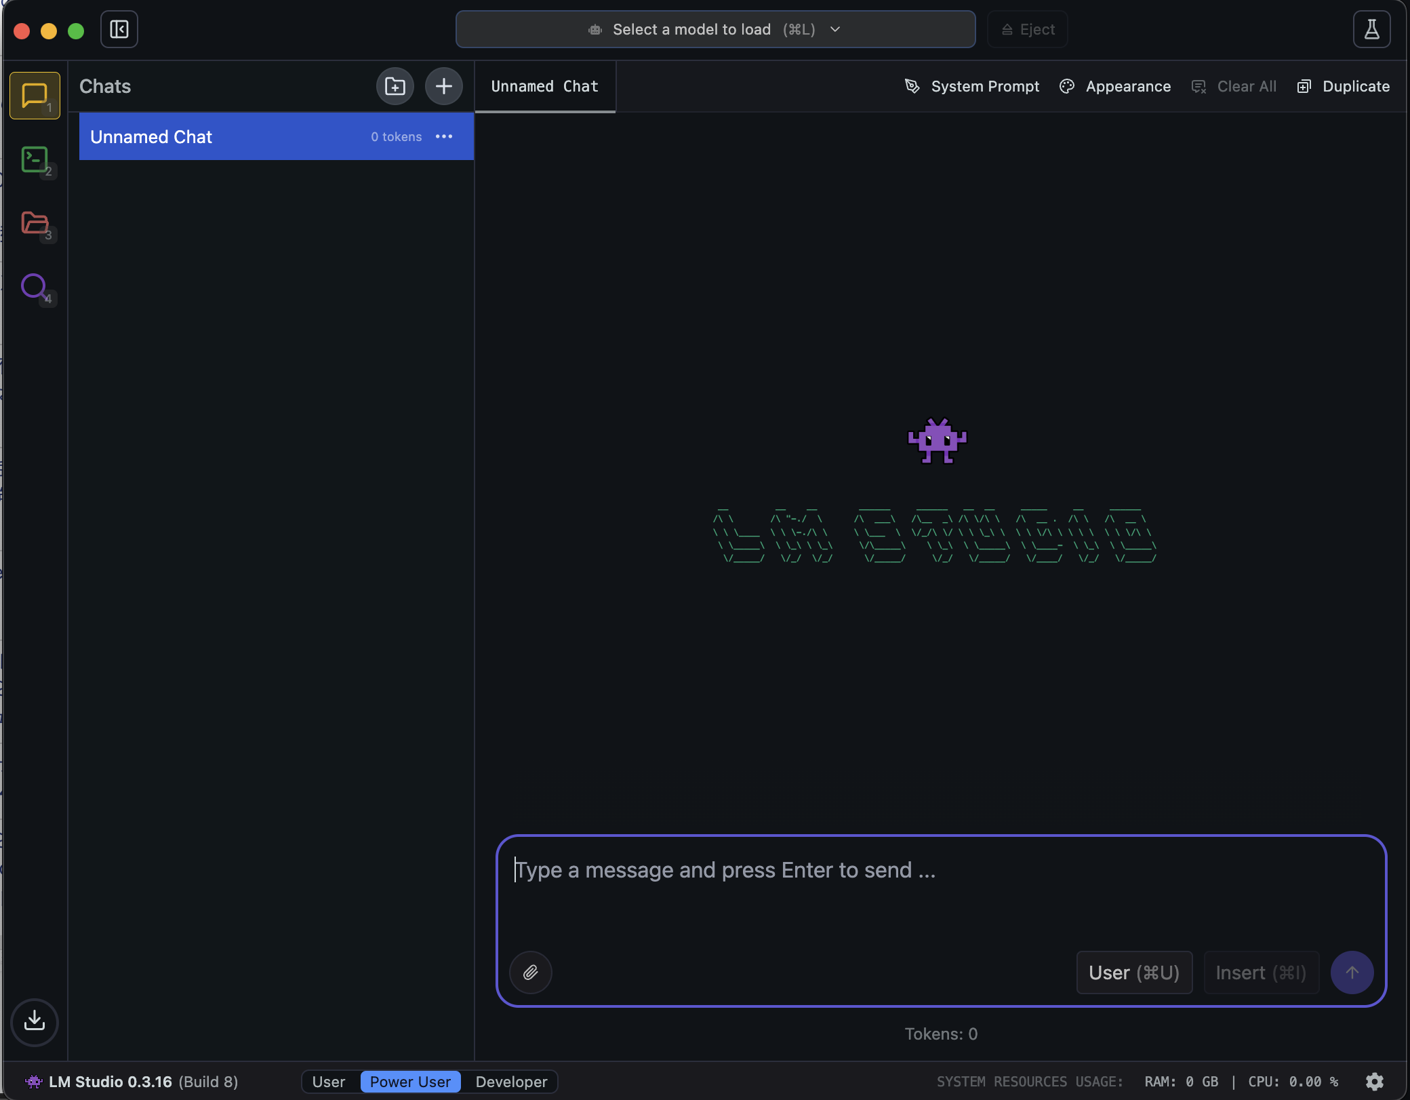Switch to Developer mode
The image size is (1410, 1100).
click(511, 1082)
